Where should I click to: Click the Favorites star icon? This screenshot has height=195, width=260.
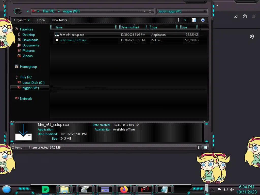pos(17,29)
